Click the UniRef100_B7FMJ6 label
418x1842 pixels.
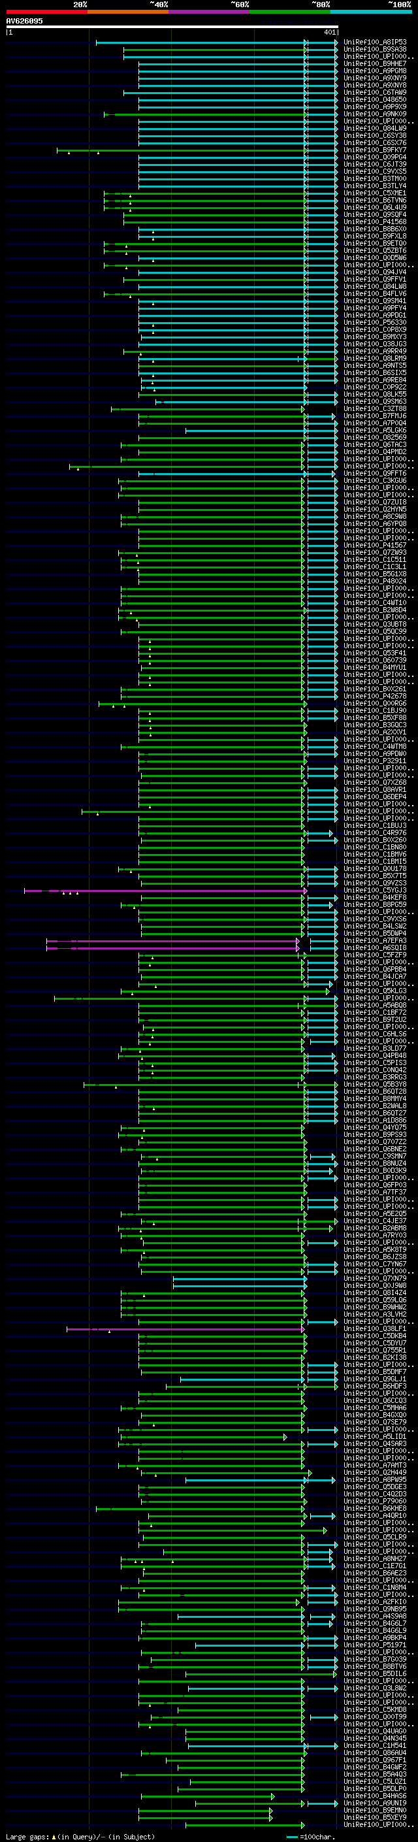[374, 416]
